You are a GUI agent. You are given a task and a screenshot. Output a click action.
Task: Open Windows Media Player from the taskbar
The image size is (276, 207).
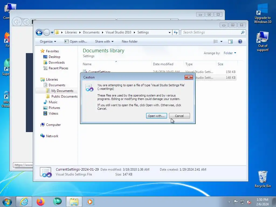91,202
